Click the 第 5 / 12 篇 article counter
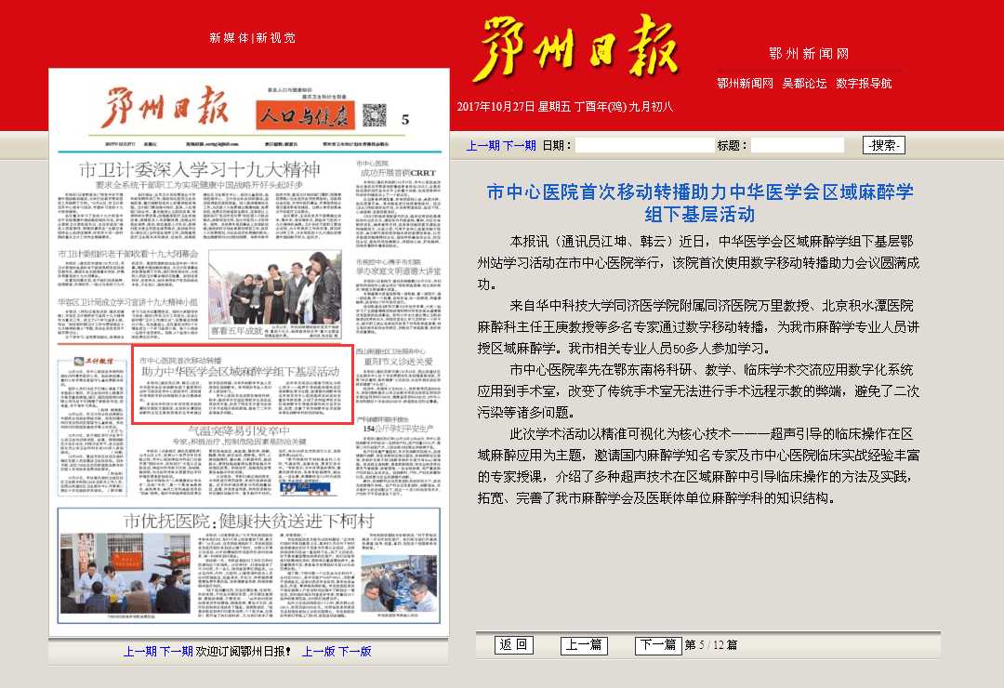The width and height of the screenshot is (1004, 688). tap(711, 645)
